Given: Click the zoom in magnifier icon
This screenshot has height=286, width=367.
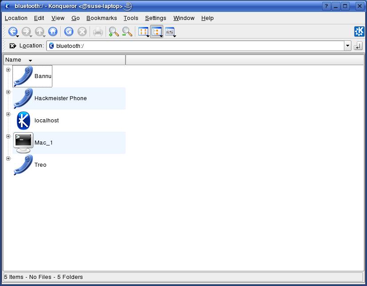Looking at the screenshot, I should [x=114, y=31].
